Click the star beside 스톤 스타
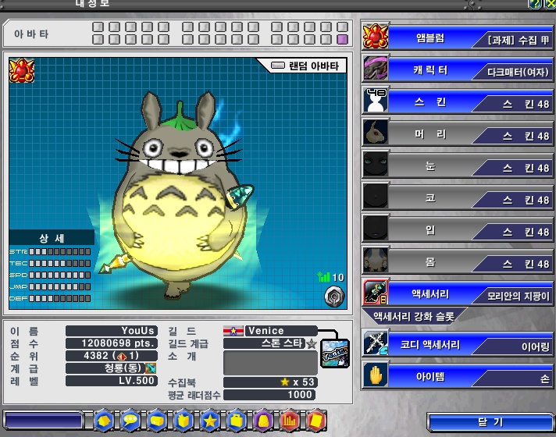Viewport: 556px width, 437px height. tap(312, 343)
